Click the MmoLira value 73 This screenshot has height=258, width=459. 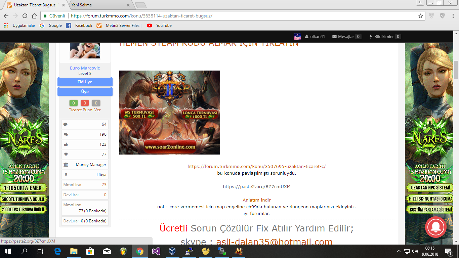[104, 185]
